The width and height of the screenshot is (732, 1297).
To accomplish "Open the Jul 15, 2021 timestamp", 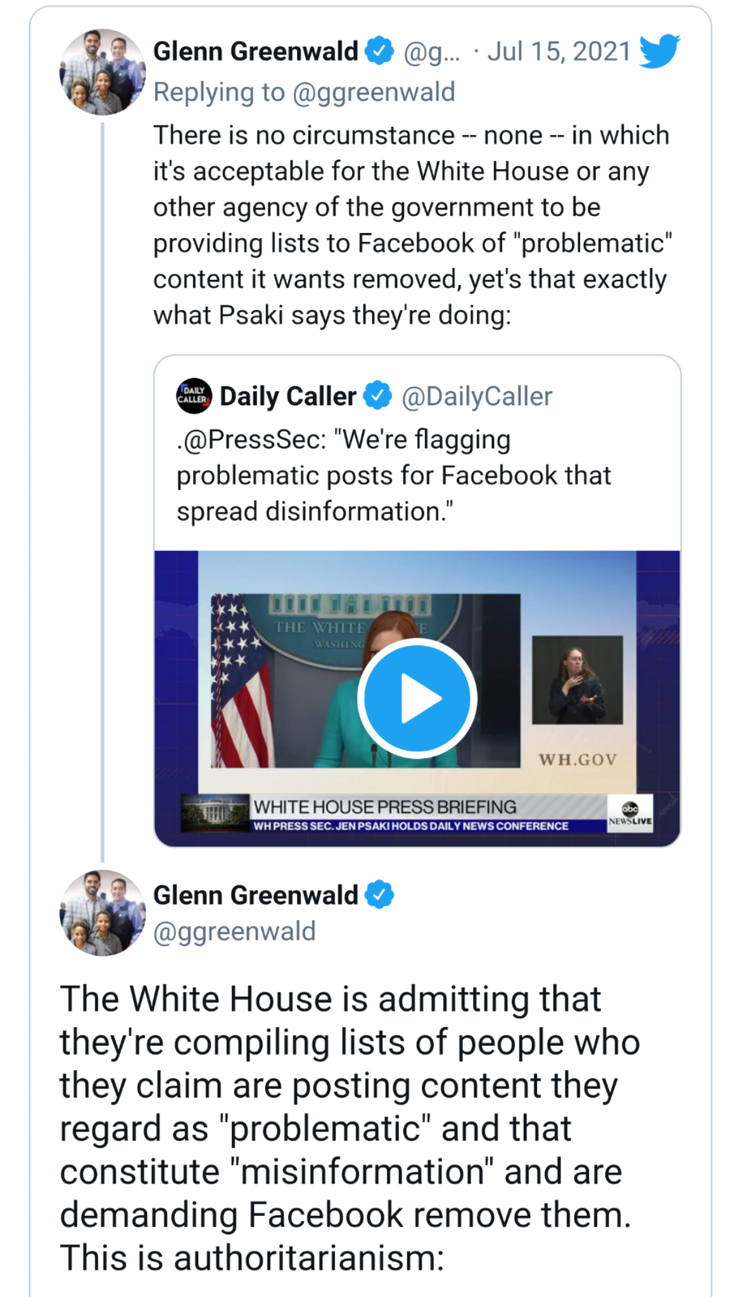I will pos(559,51).
